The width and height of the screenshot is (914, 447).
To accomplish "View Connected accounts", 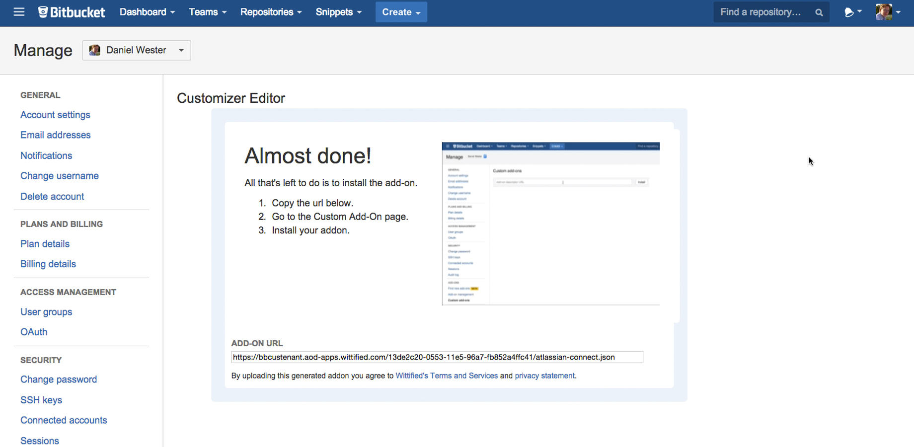I will pyautogui.click(x=64, y=420).
